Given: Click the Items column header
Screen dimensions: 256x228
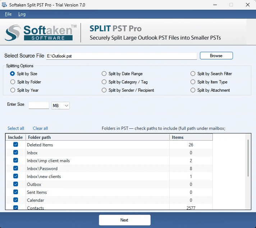Looking at the screenshot, I should (x=191, y=137).
